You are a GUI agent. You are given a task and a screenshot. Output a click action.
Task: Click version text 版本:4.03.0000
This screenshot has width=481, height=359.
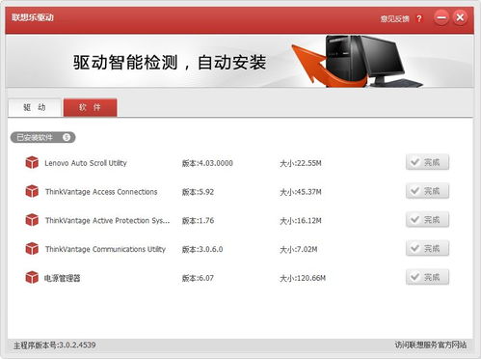tap(207, 163)
